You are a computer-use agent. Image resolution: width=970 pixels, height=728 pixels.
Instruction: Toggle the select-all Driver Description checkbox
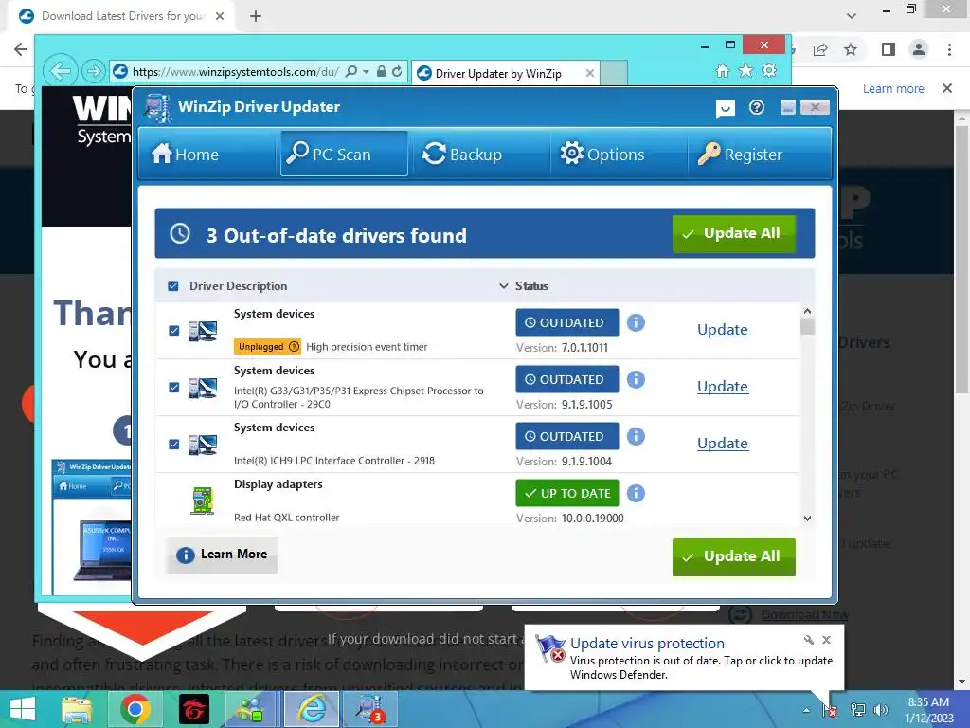(173, 286)
